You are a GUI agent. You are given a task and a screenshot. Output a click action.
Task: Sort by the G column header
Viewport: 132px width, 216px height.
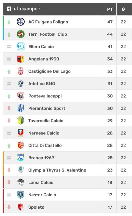pos(123,9)
